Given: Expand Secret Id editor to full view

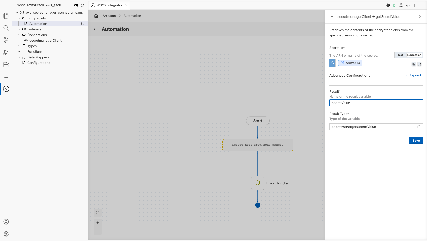Looking at the screenshot, I should pyautogui.click(x=419, y=64).
